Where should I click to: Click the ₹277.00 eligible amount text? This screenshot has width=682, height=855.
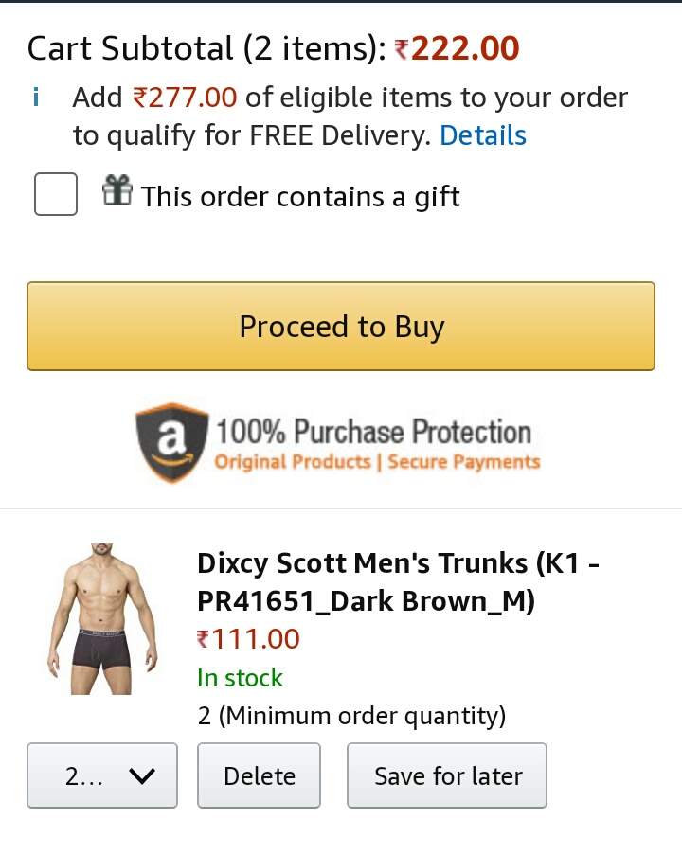point(185,98)
